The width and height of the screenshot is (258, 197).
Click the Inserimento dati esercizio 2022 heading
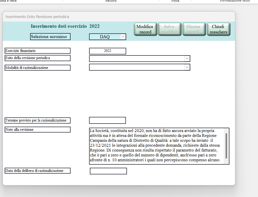(x=65, y=26)
